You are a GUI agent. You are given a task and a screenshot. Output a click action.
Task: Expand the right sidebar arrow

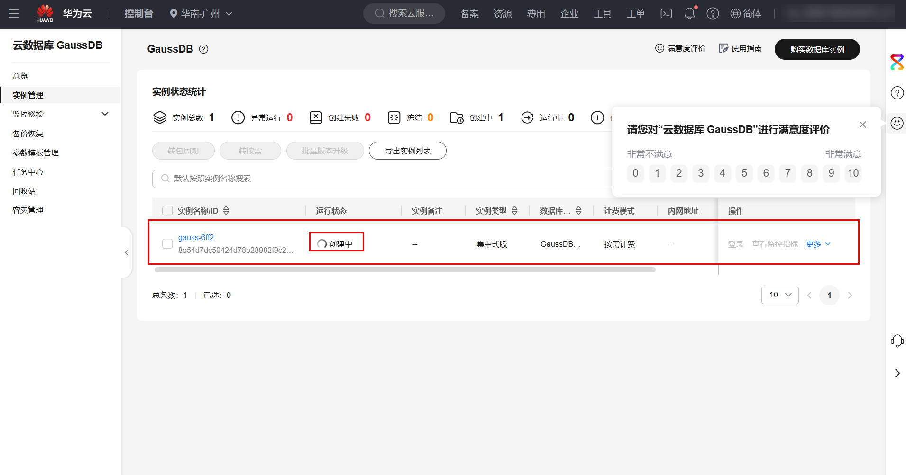[897, 373]
